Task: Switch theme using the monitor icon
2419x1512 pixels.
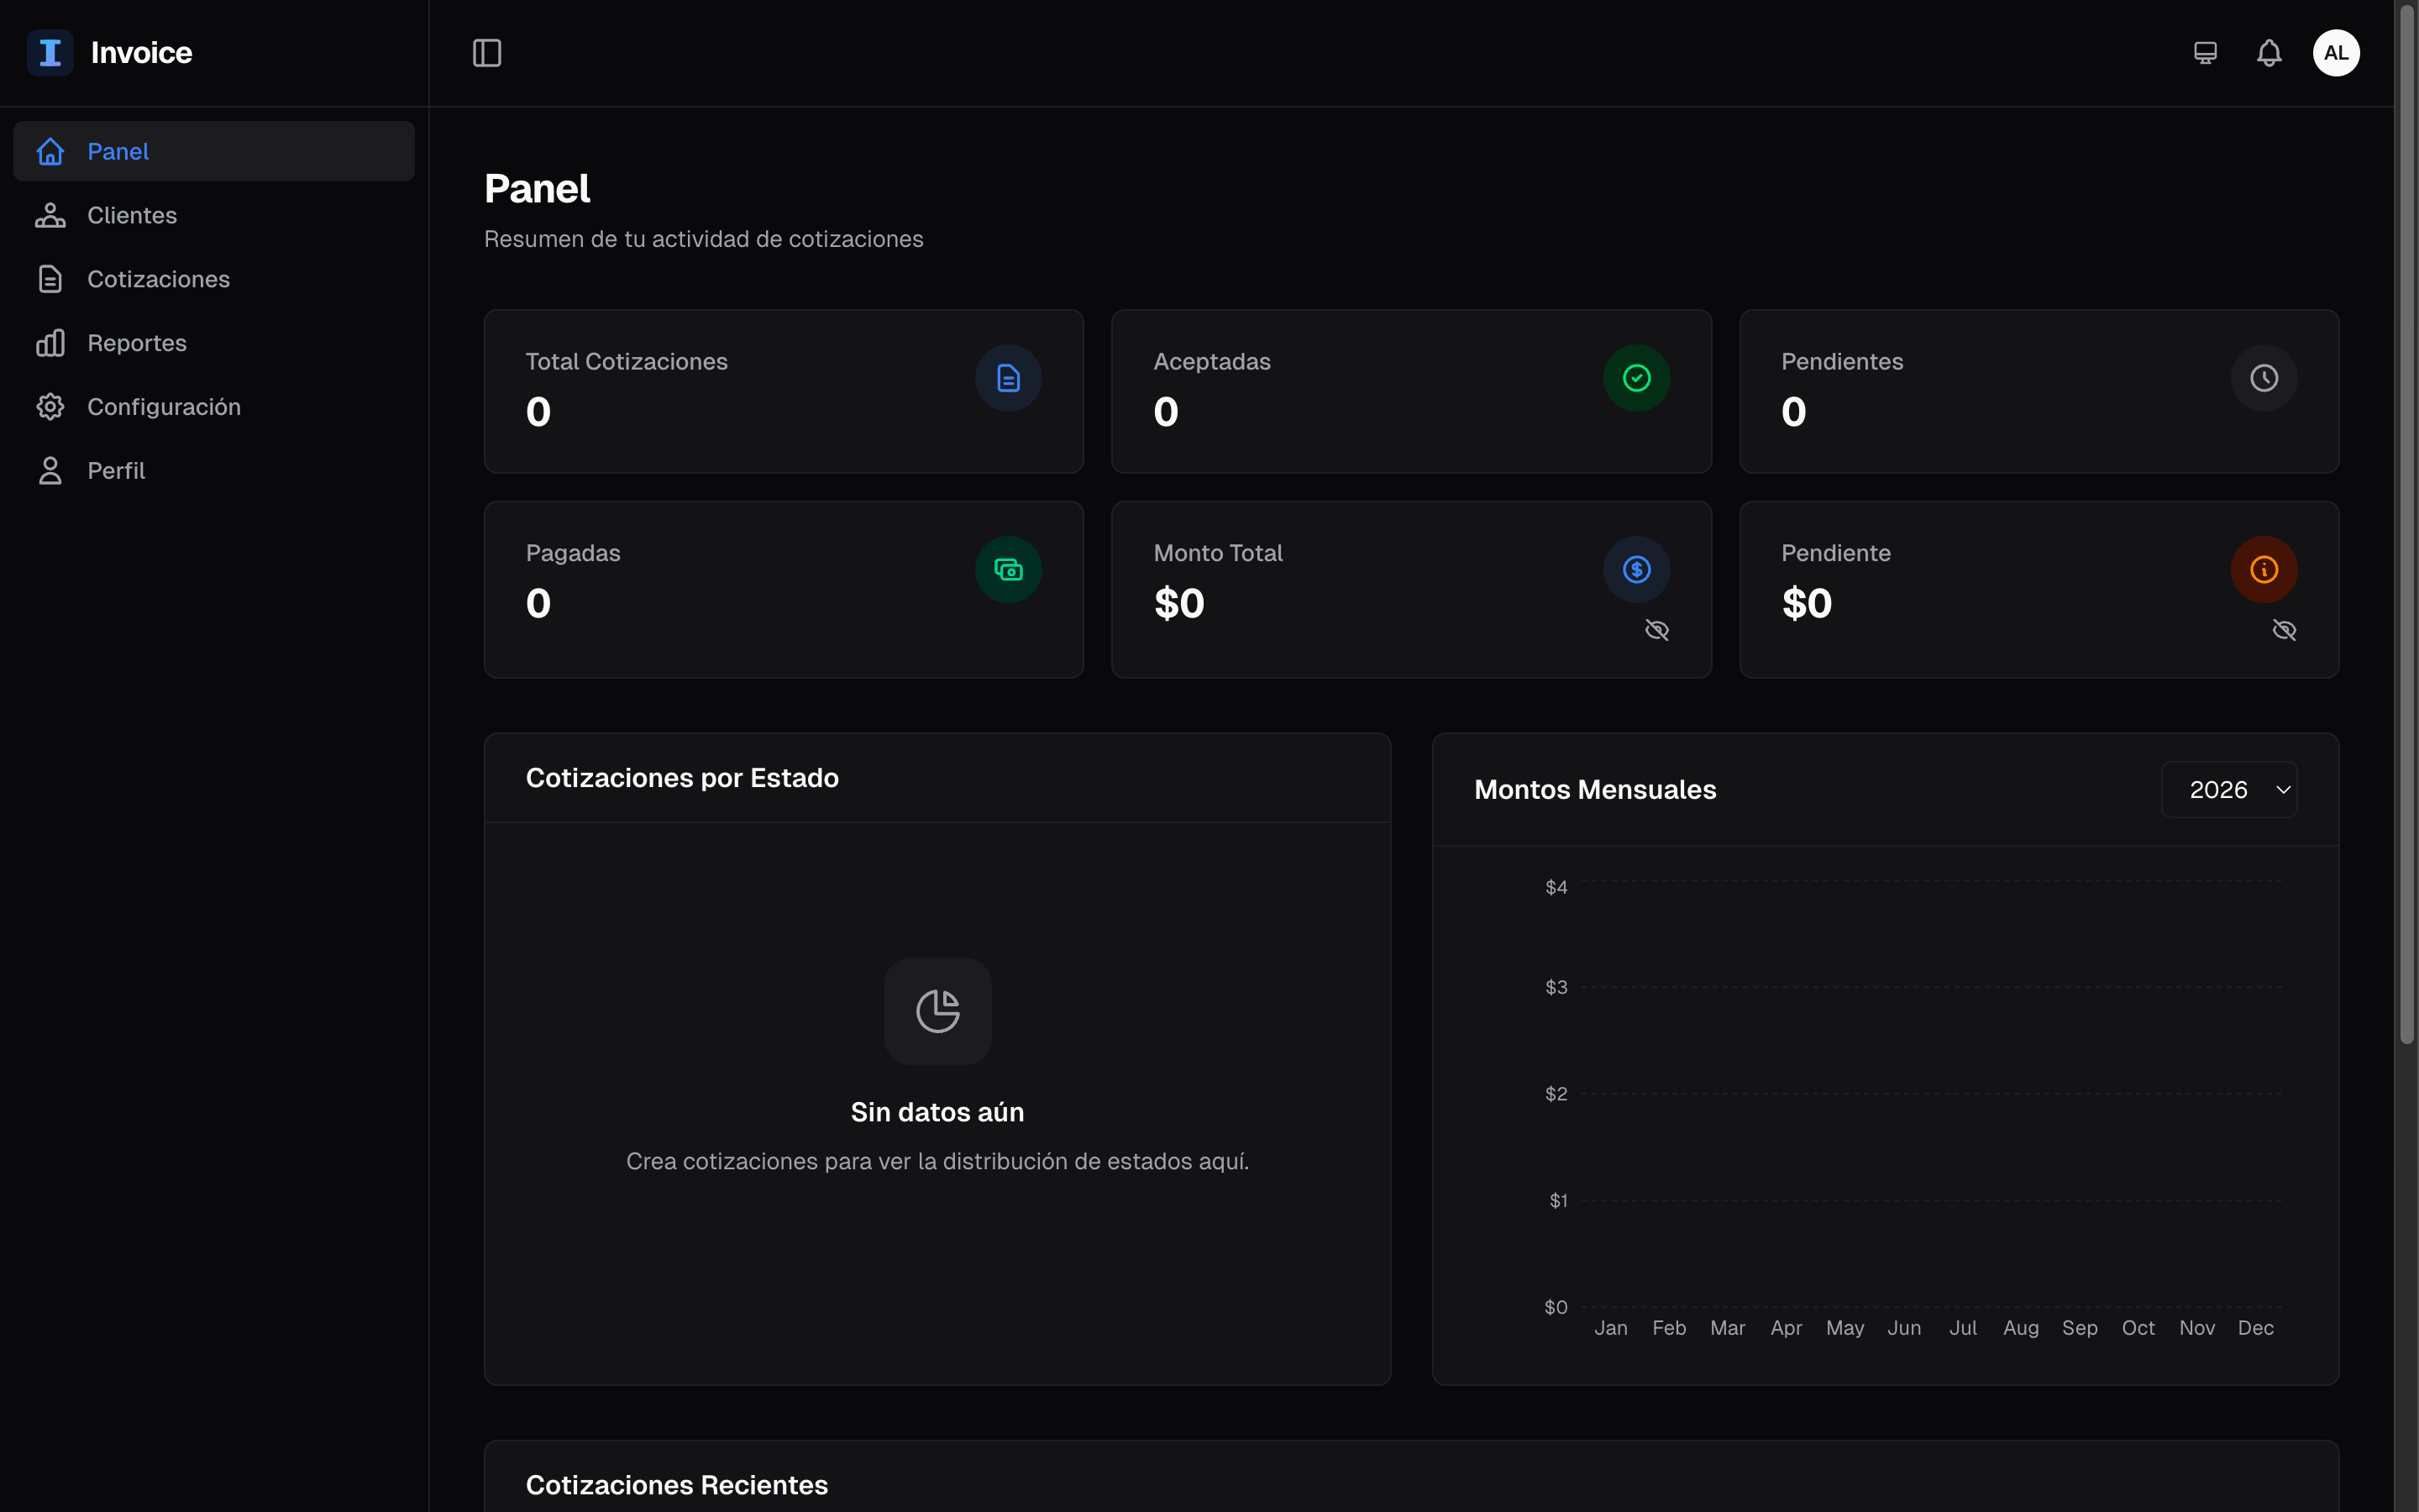Action: 2205,52
